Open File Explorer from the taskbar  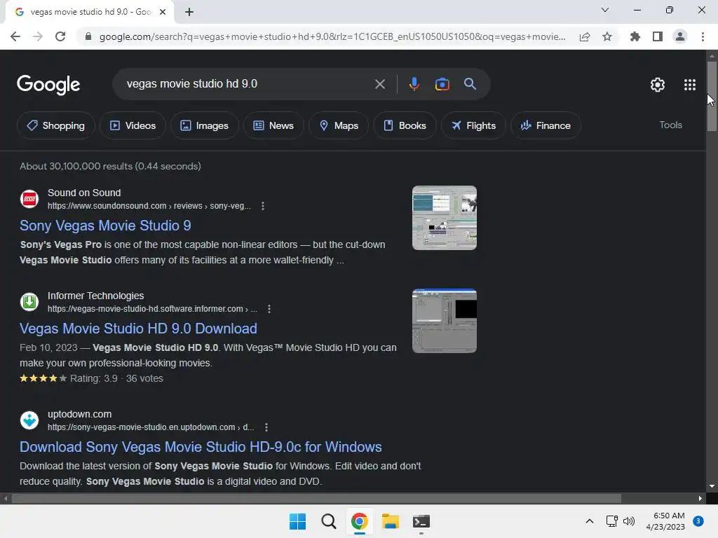[390, 521]
